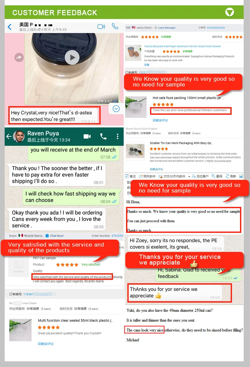
Task: Select the 定位客户 toolbar item
Action: tap(200, 176)
